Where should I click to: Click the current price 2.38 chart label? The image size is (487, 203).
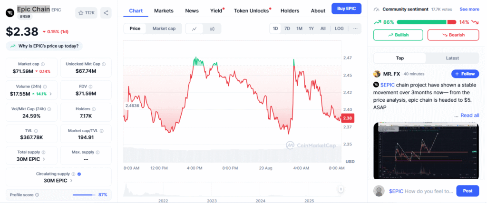point(348,118)
